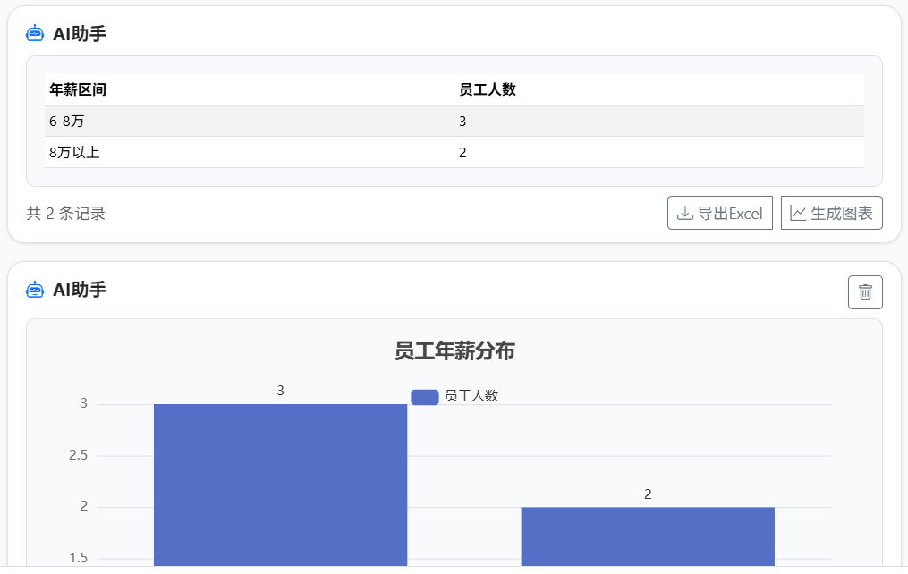Click the download icon inside the 导出Excel button
Screen dimensions: 908x574
point(683,213)
